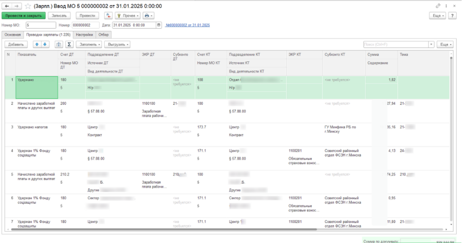Go back with the left arrow
This screenshot has width=462, height=243.
7,6
